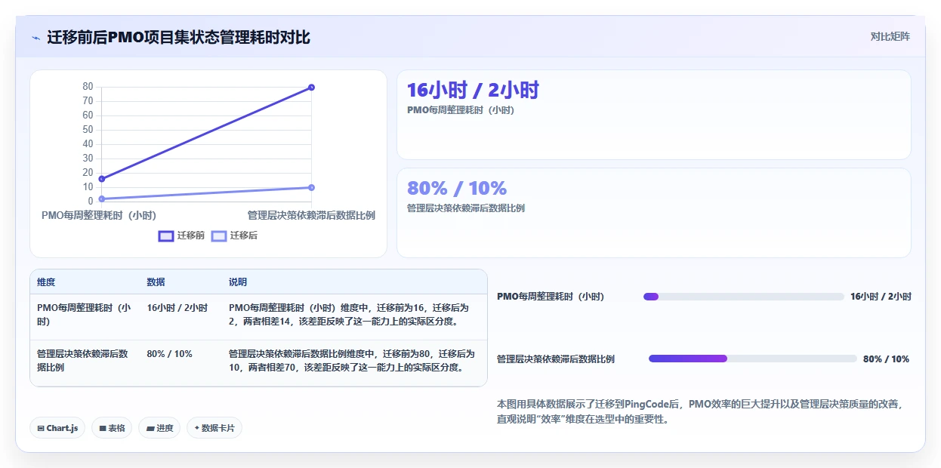Toggle the 迁移后 legend item

234,236
